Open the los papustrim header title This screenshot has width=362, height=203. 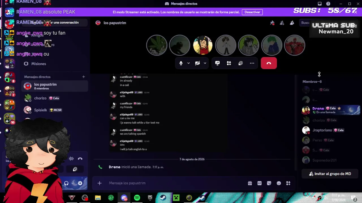tap(115, 23)
